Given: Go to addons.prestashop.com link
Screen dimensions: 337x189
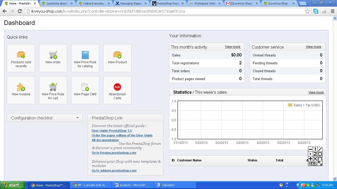Looking at the screenshot, I should click(114, 170).
